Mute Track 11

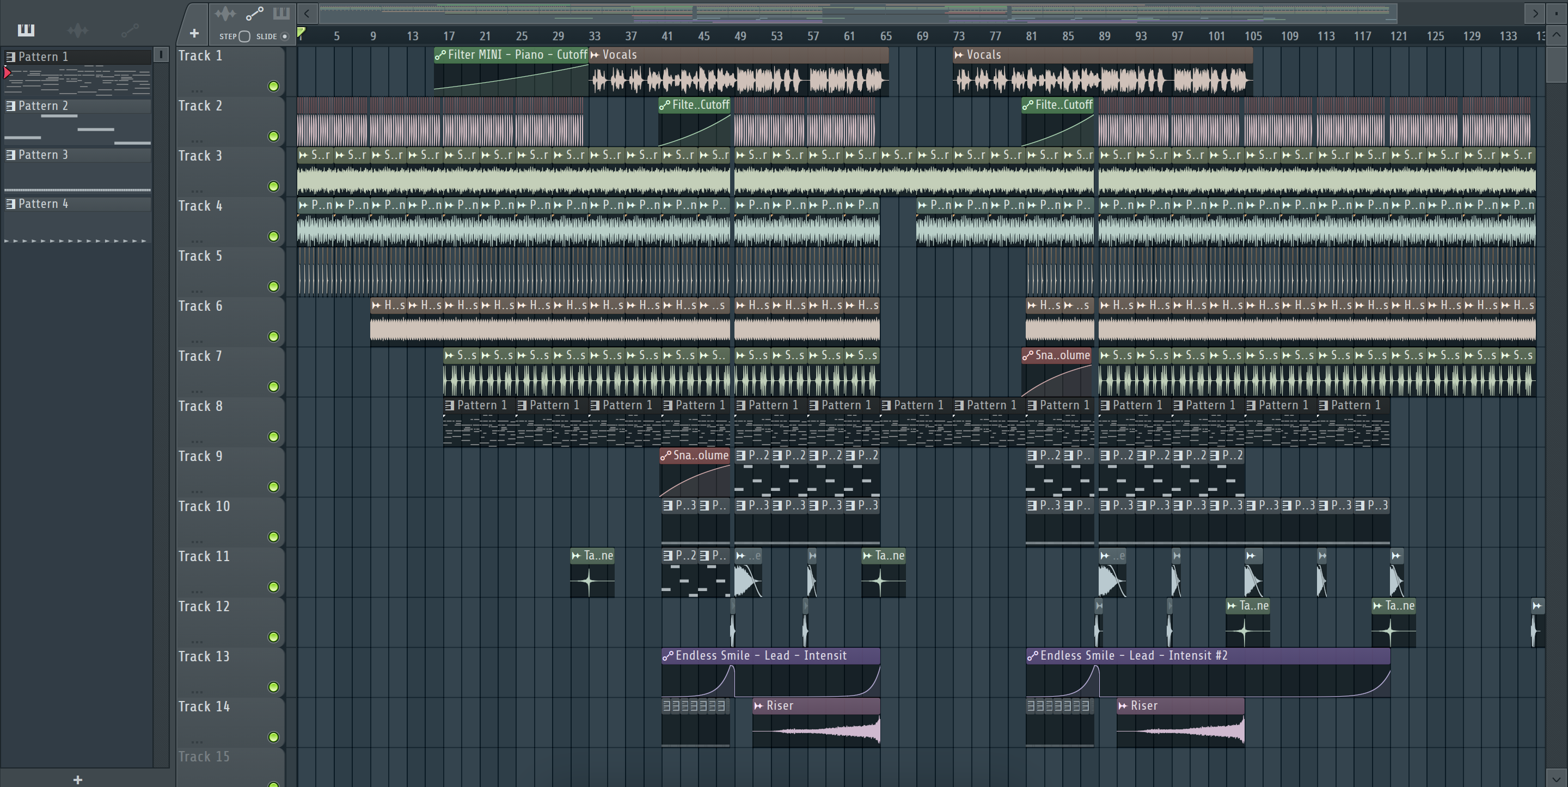click(274, 587)
